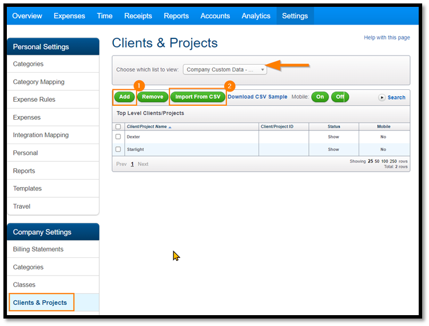Click the Search arrow icon
Screen dimensions: 429x326
coord(382,97)
